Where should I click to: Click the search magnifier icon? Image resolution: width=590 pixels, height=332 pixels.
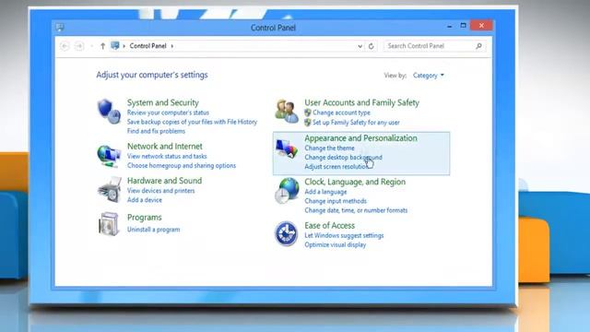pos(478,46)
